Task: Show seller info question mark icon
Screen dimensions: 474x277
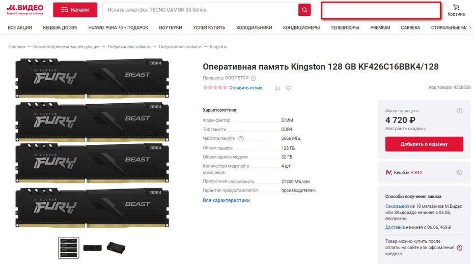Action: click(x=254, y=78)
